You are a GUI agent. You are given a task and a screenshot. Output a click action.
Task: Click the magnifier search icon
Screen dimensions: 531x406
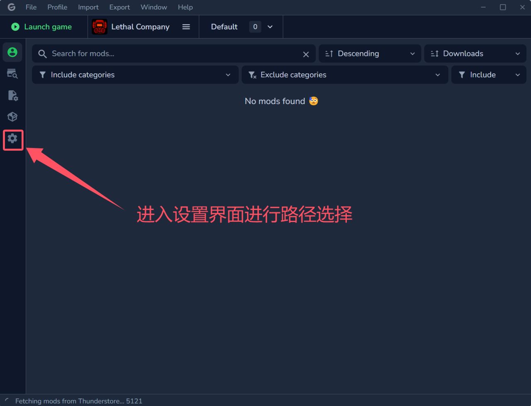point(42,54)
